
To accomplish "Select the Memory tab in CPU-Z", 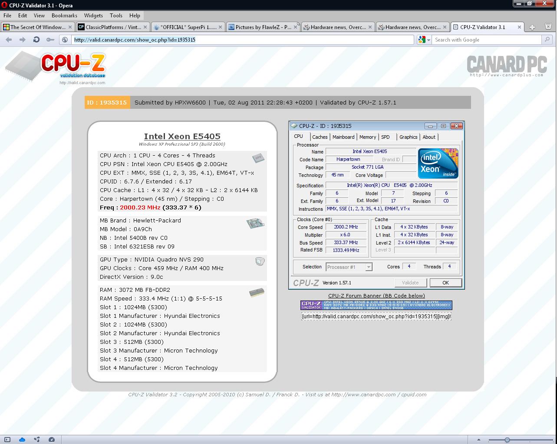I will [x=368, y=137].
